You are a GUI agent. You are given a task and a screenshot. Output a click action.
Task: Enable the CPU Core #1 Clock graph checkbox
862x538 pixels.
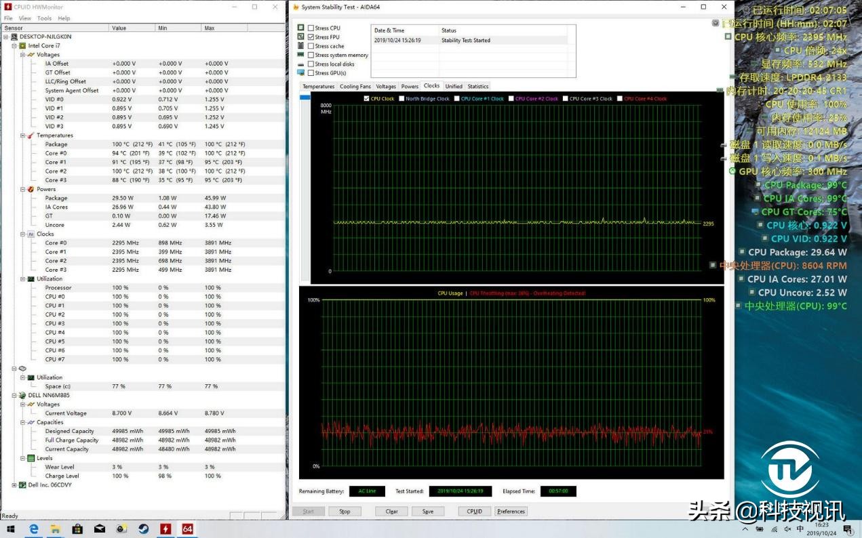pyautogui.click(x=455, y=98)
